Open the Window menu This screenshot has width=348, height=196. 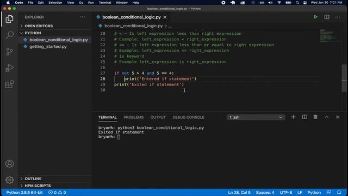coord(122,3)
